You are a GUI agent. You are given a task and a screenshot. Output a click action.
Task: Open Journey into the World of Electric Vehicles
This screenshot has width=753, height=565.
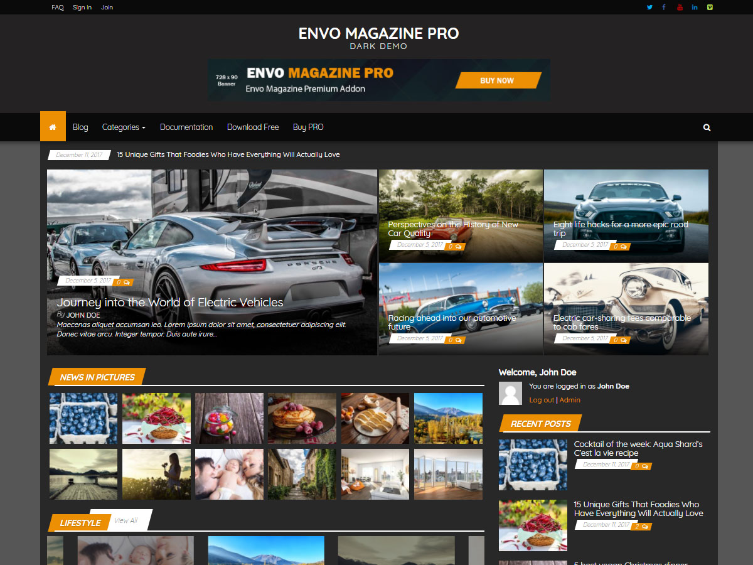(170, 303)
